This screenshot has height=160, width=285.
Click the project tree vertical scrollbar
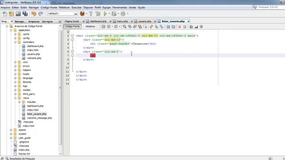[x=61, y=88]
